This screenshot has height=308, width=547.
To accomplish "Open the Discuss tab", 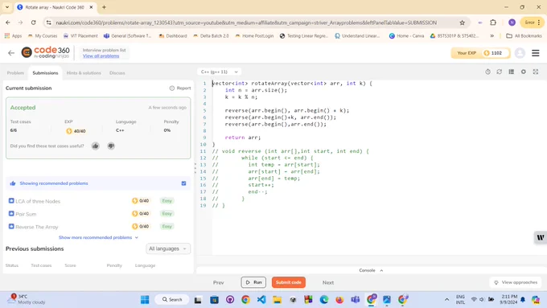I will (117, 73).
